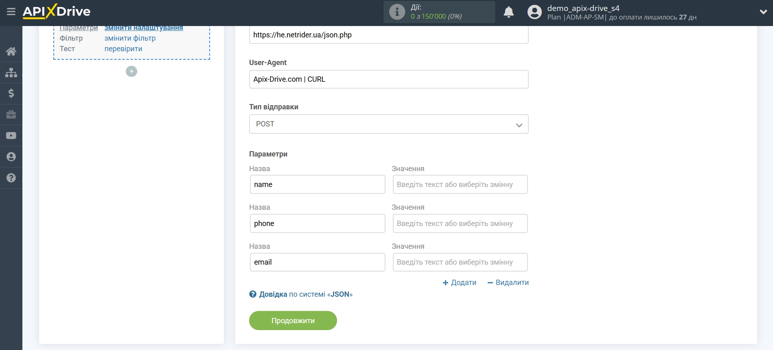The height and width of the screenshot is (350, 773).
Task: Go to the Home sidebar icon
Action: [11, 51]
